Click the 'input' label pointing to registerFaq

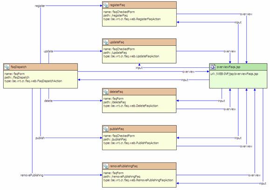238,22
